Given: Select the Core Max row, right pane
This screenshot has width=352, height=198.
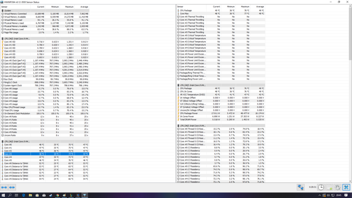Looking at the screenshot, I should coord(221,14).
